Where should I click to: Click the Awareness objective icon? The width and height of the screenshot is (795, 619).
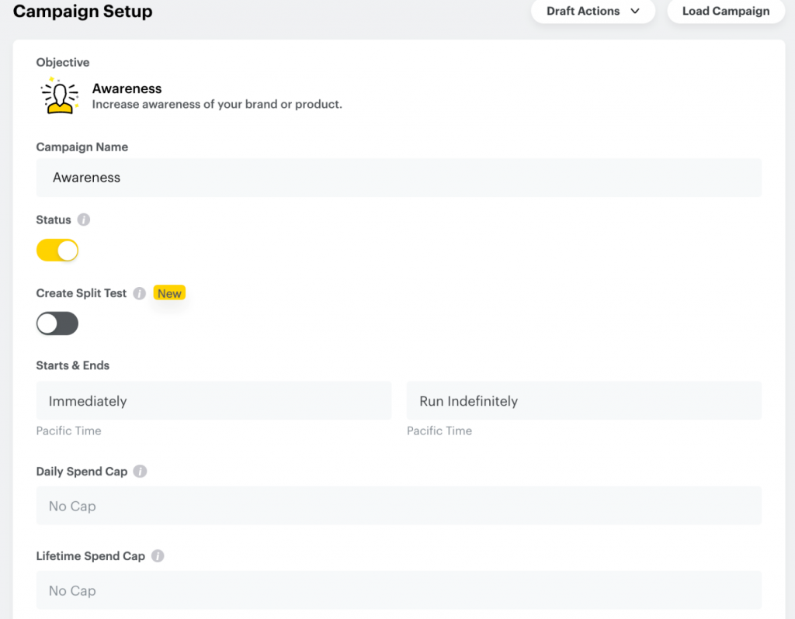(x=60, y=95)
